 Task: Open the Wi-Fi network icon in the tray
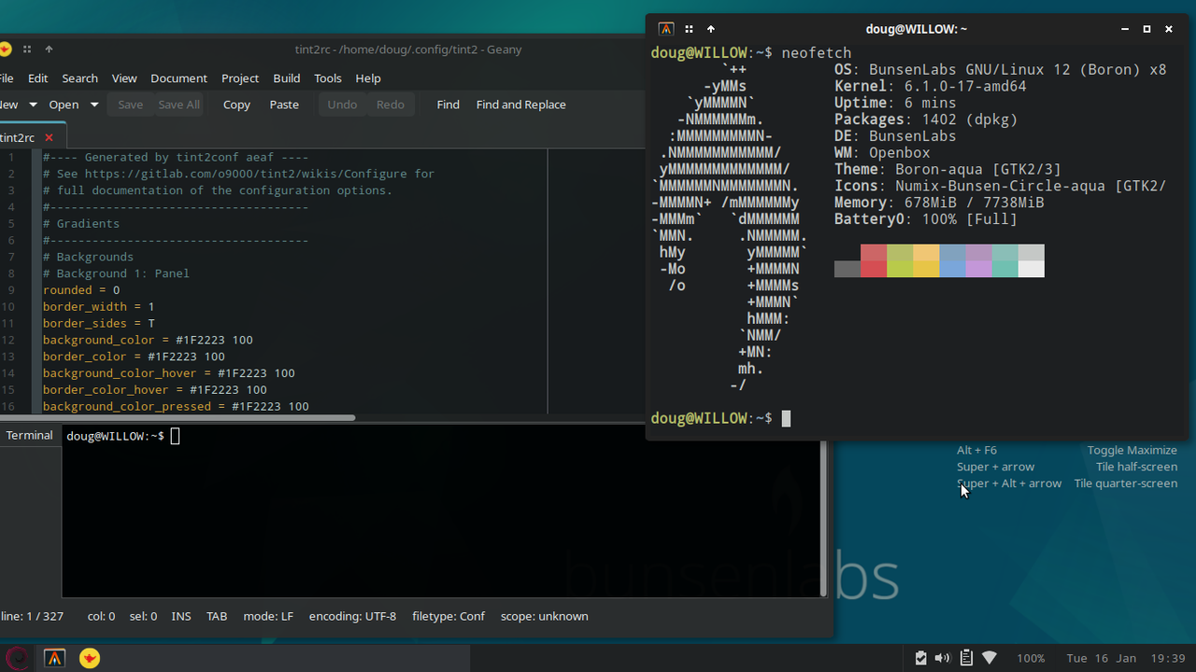[x=990, y=657]
